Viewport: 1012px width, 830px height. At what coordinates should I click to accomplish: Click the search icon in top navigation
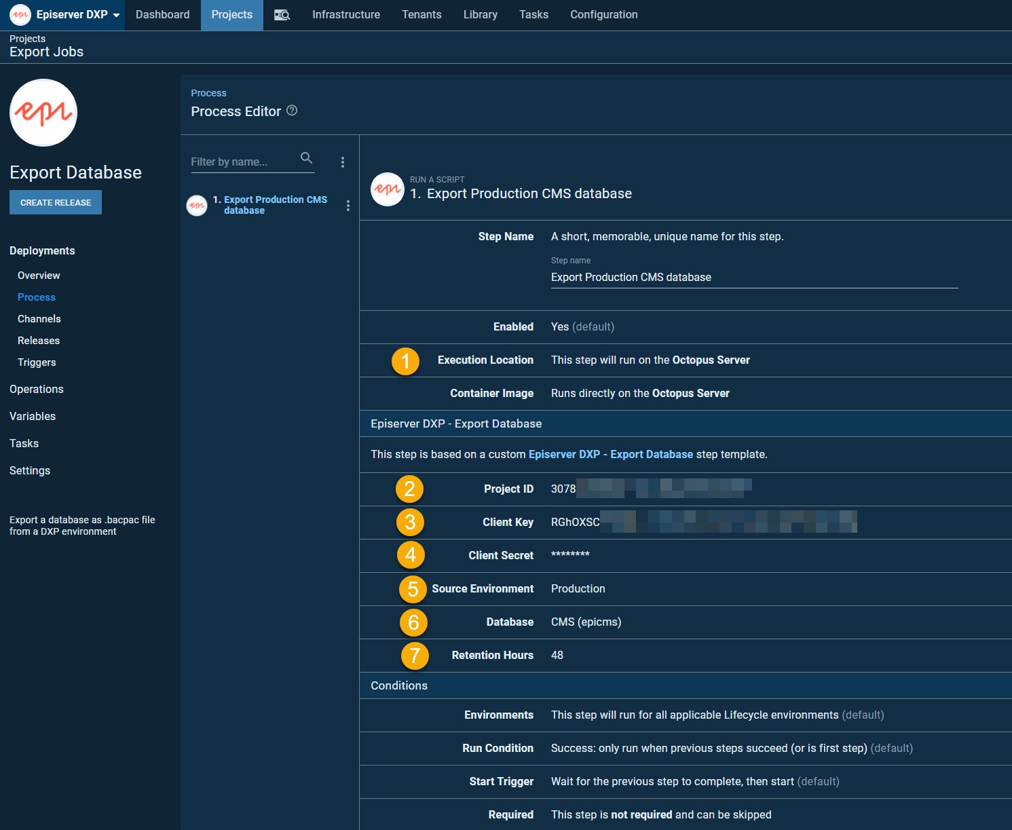coord(282,15)
